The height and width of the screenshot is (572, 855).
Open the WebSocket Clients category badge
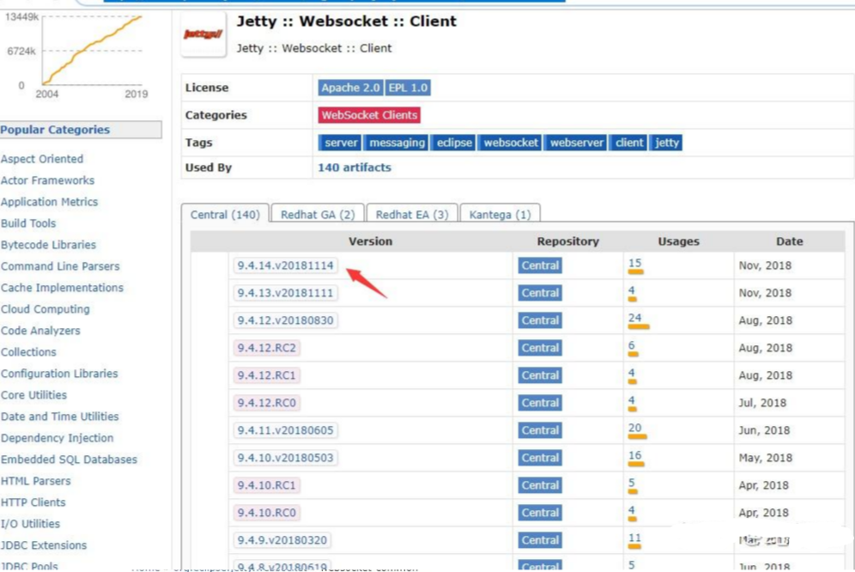[x=369, y=115]
